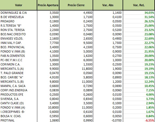Screen dimensions: 155x122
Task: Select the 31,54% relative variation cell
Action: coord(139,17)
